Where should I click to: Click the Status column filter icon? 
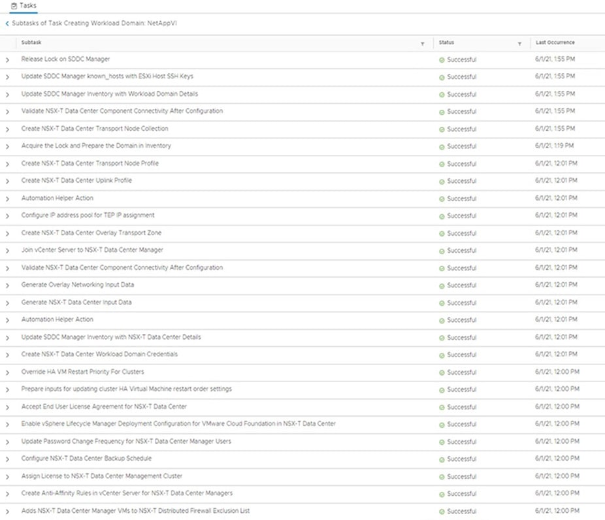(519, 44)
